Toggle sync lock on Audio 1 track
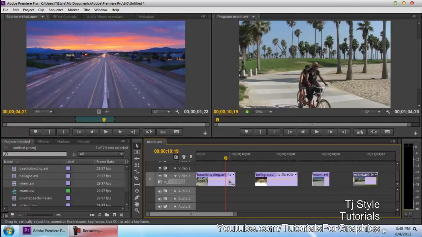Screen dimensions: 422x237 coord(166,191)
